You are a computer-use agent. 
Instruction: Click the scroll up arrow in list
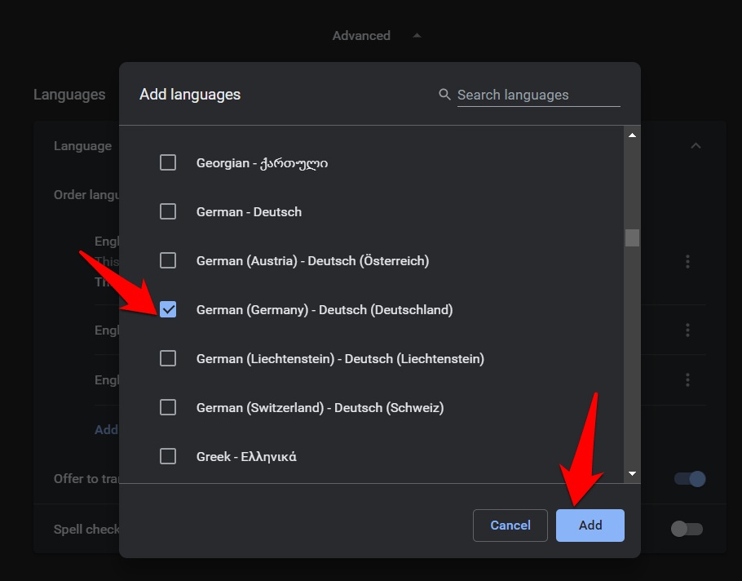click(x=632, y=135)
